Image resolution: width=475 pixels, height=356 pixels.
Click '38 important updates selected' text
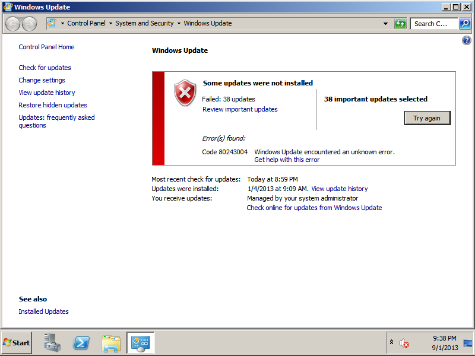tap(376, 99)
